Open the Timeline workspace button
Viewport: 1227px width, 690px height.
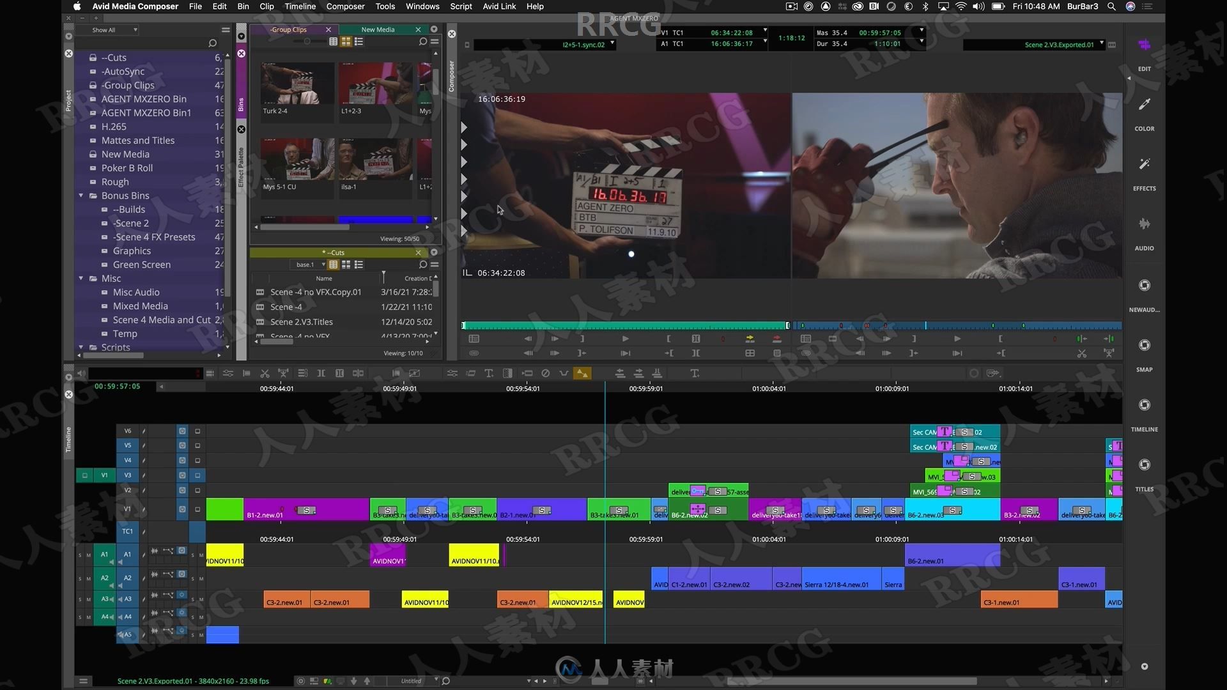pos(1144,415)
